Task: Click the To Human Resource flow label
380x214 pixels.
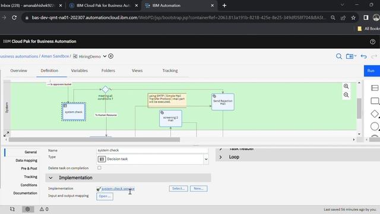Action: (106, 115)
